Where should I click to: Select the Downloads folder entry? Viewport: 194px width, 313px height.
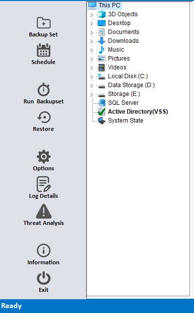(123, 41)
